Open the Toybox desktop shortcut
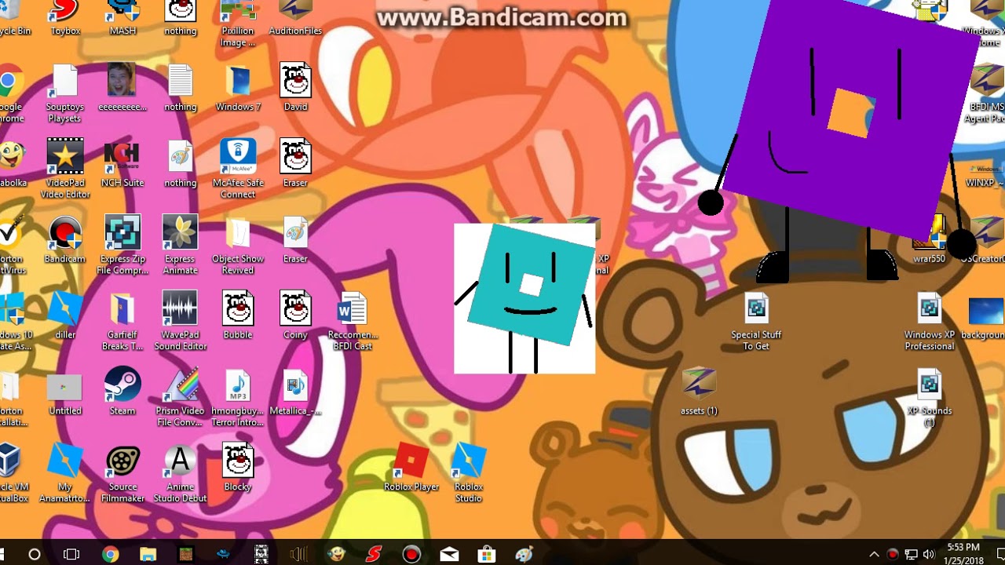 65,17
